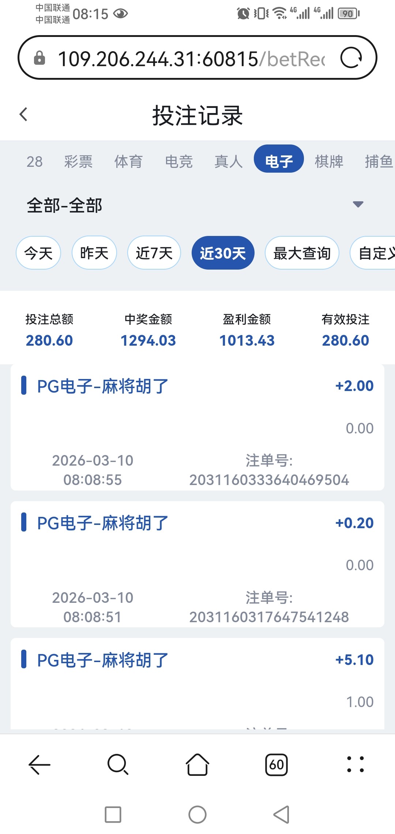Tap the lock icon in address bar

39,58
